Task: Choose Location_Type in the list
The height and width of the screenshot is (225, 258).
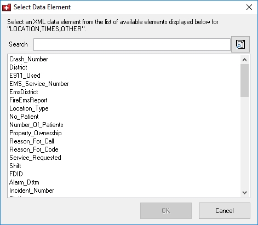Action: click(29, 108)
